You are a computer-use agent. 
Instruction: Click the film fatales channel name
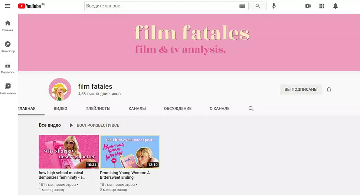click(95, 87)
